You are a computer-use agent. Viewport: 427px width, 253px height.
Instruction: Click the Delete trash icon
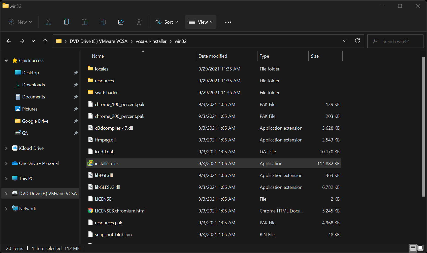pyautogui.click(x=139, y=22)
